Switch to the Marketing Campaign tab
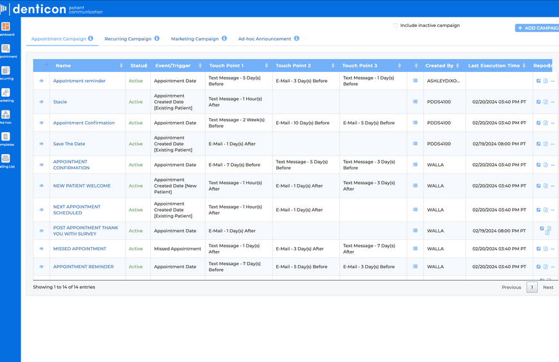Screen dimensions: 559x362 (x=195, y=39)
